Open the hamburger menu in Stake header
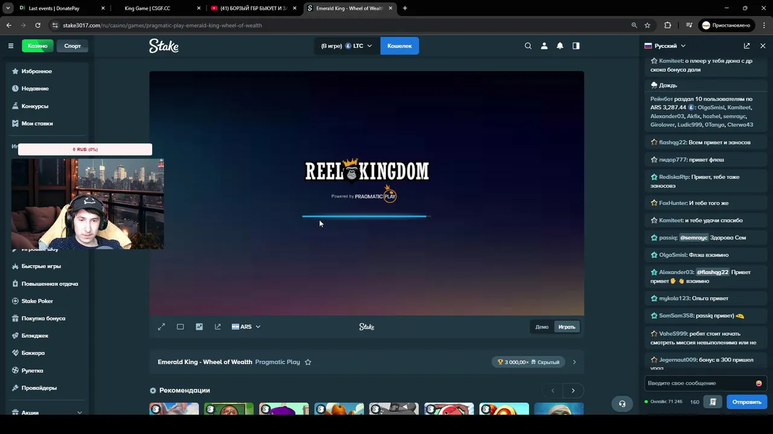Image resolution: width=773 pixels, height=434 pixels. 11,46
